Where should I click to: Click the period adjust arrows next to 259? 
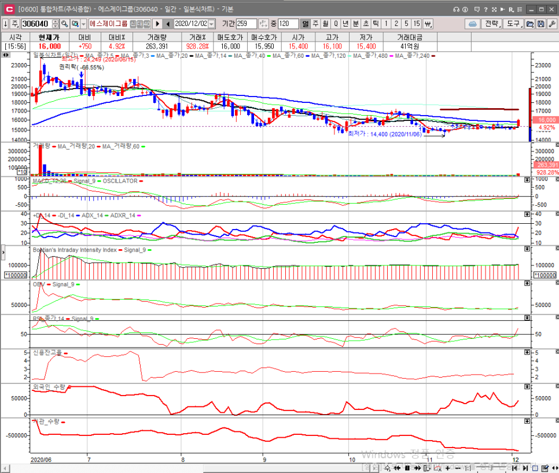tap(263, 24)
